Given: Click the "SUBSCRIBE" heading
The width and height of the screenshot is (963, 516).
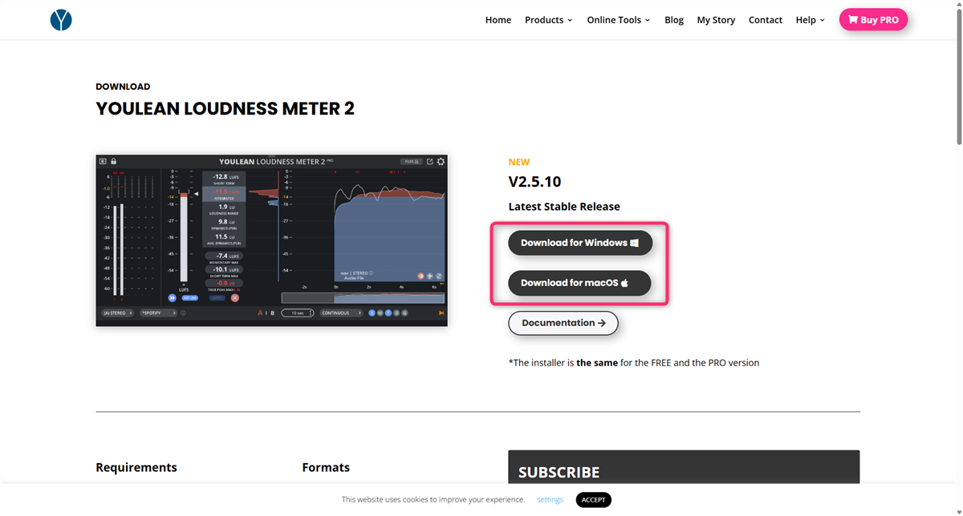Looking at the screenshot, I should pos(559,473).
